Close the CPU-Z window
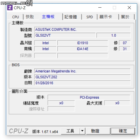 (x=129, y=8)
